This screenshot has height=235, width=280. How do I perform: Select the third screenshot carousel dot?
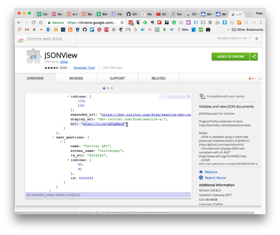(x=112, y=88)
